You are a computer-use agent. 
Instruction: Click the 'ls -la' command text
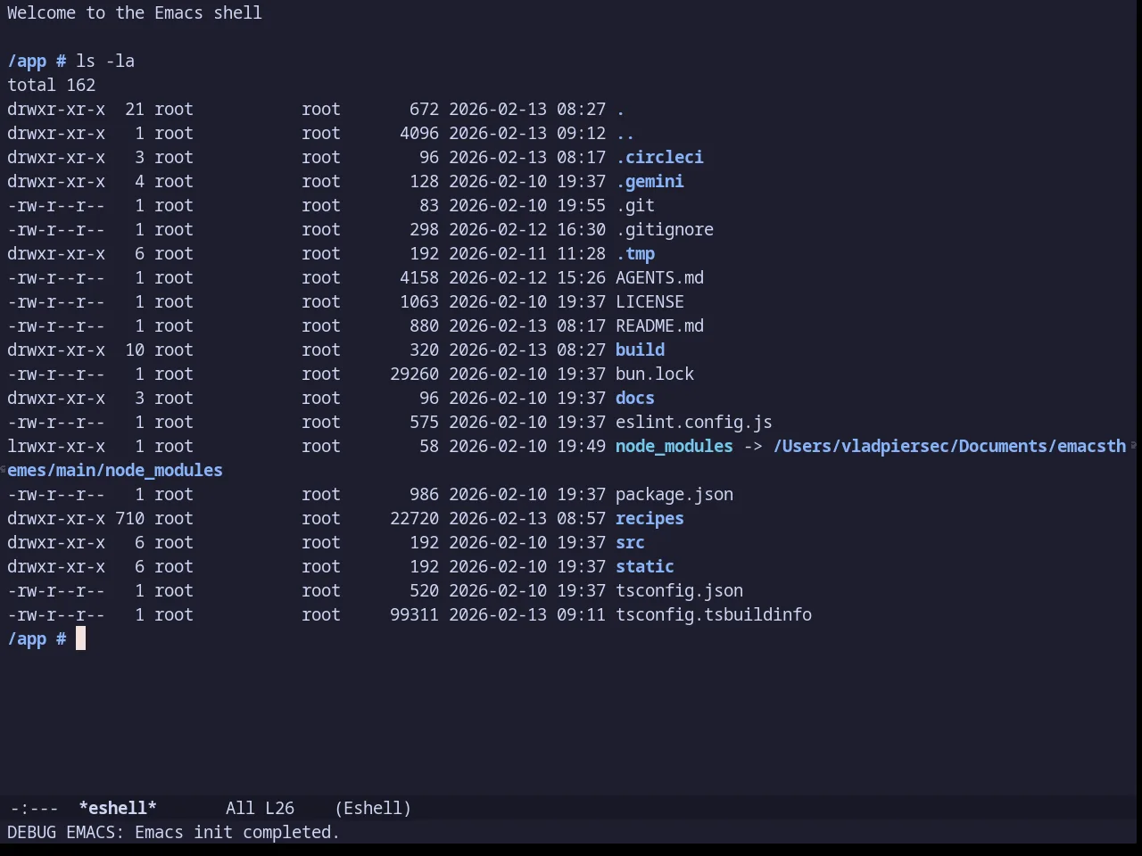pyautogui.click(x=105, y=61)
